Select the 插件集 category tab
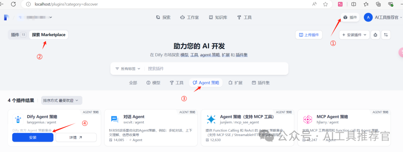 tap(260, 83)
